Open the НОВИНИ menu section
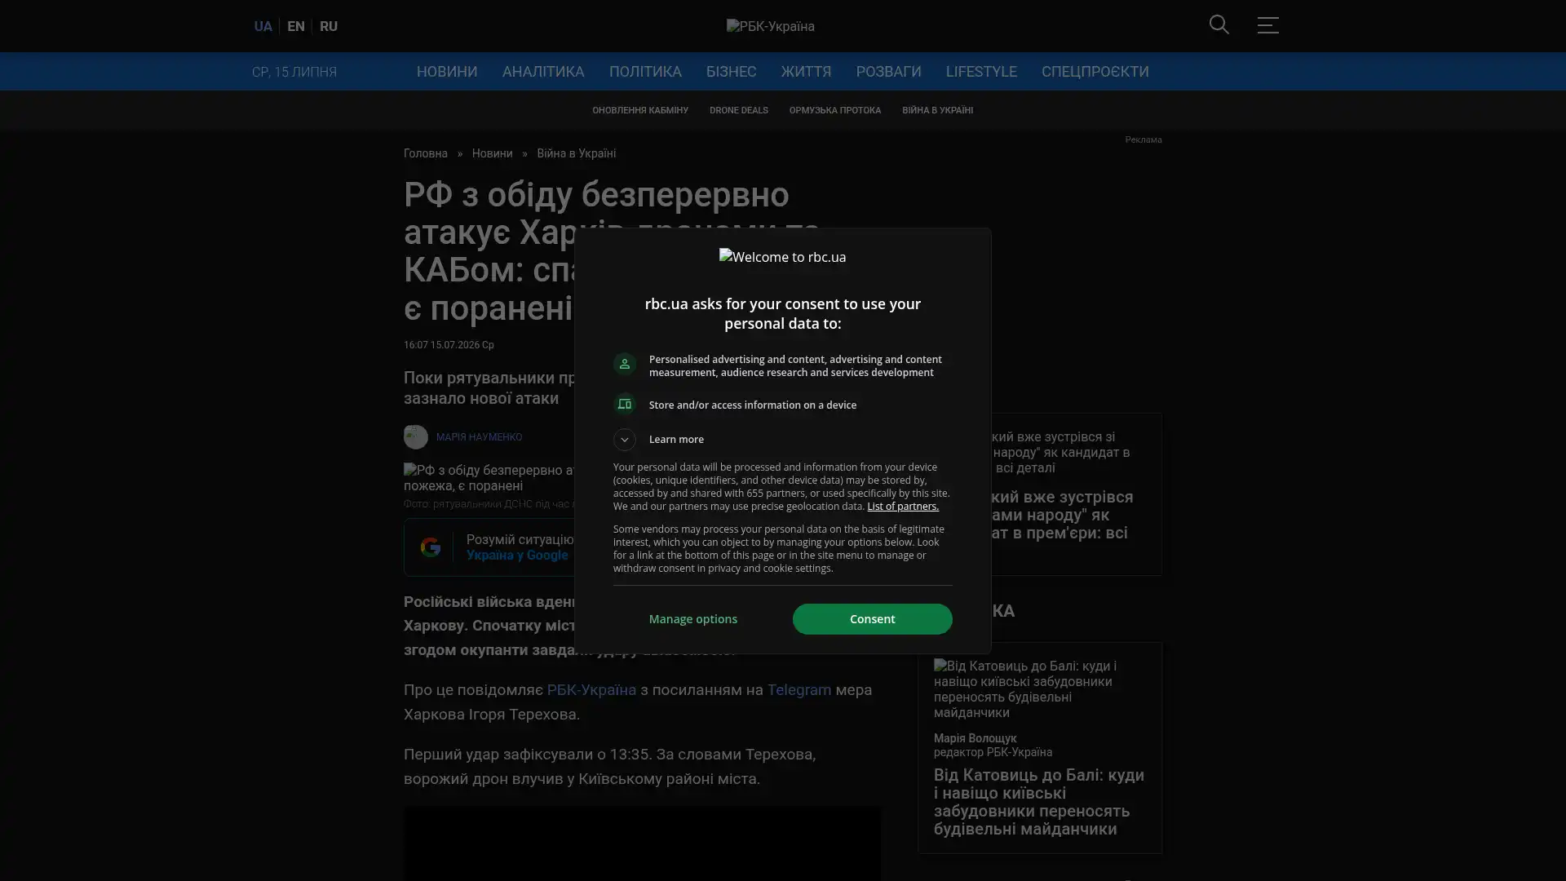The width and height of the screenshot is (1566, 881). coord(447,72)
